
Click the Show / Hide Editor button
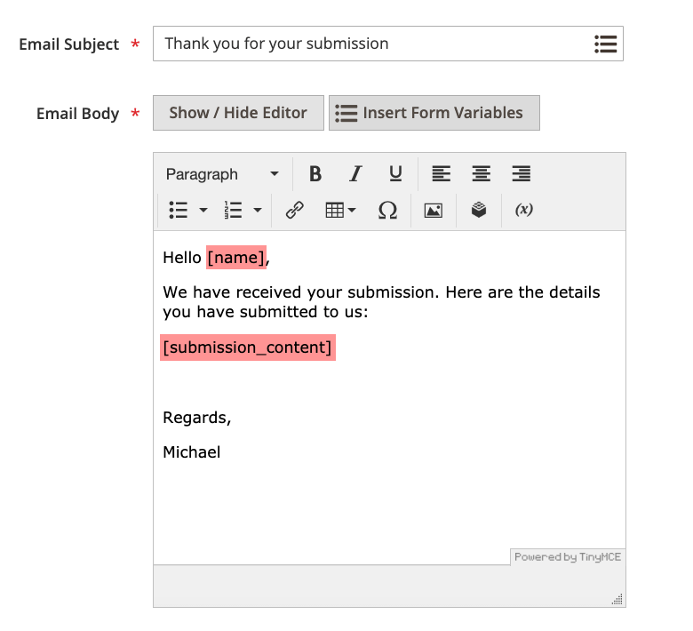[x=238, y=113]
